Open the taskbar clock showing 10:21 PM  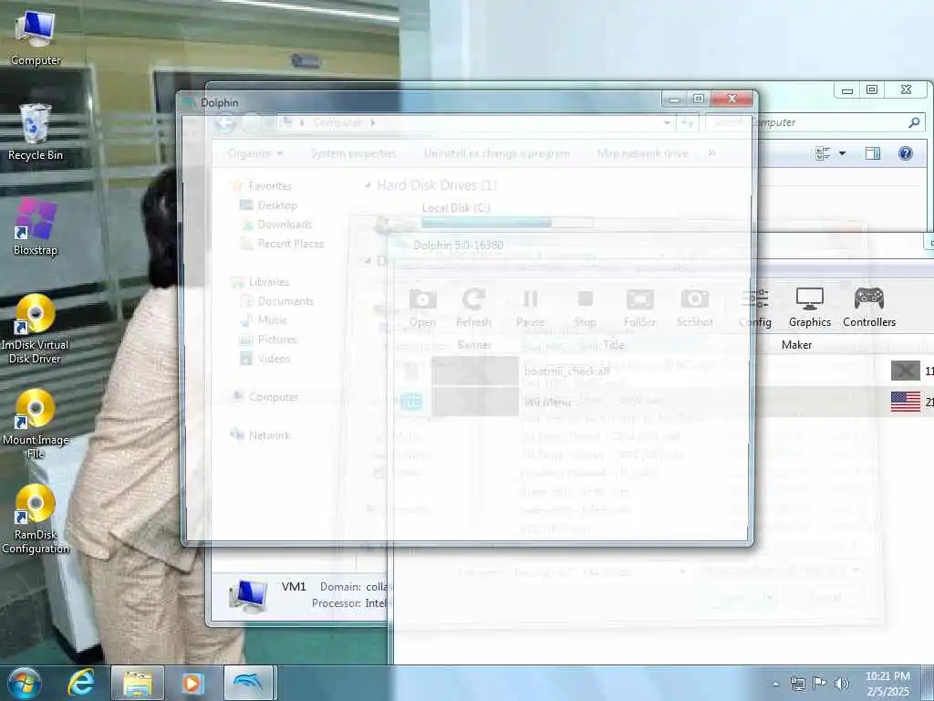[887, 684]
